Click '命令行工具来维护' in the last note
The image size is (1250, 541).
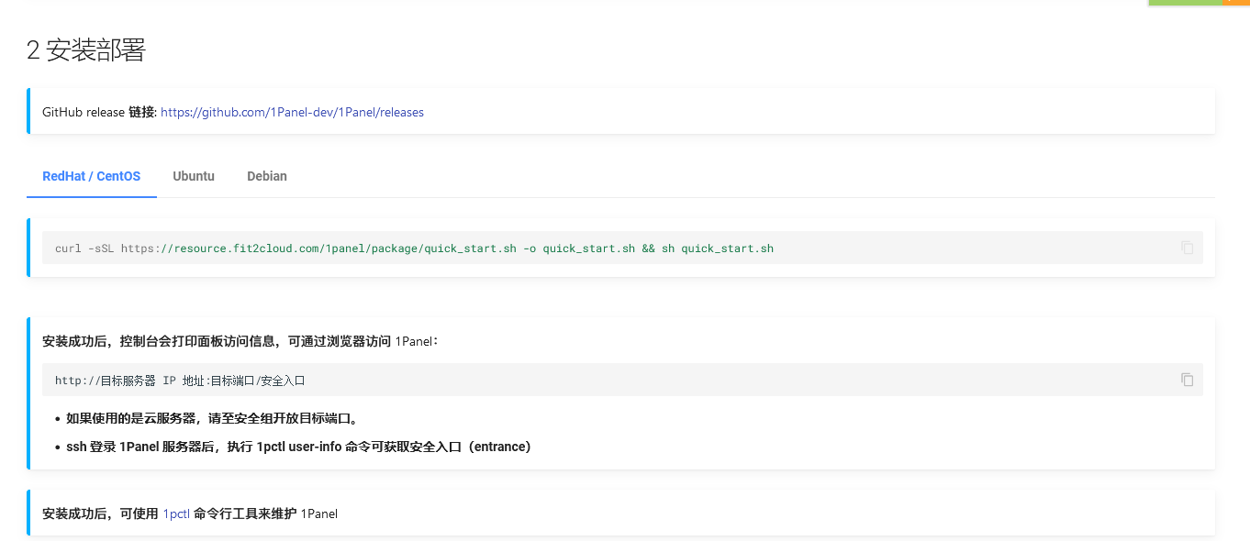[245, 513]
